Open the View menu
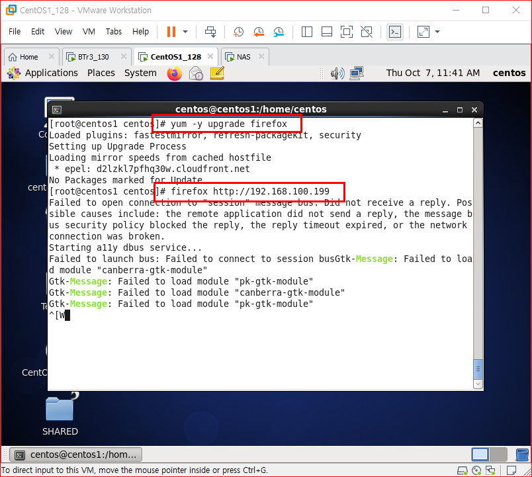The image size is (532, 477). [x=64, y=32]
